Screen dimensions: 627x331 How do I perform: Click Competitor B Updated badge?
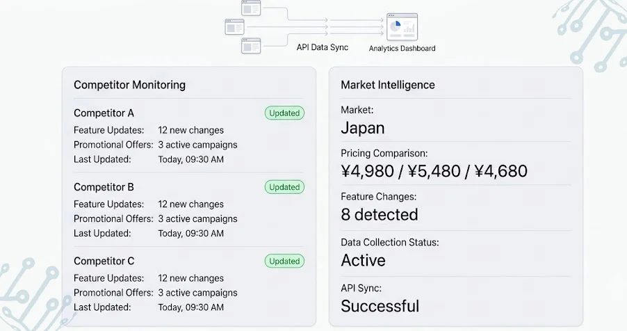coord(284,187)
